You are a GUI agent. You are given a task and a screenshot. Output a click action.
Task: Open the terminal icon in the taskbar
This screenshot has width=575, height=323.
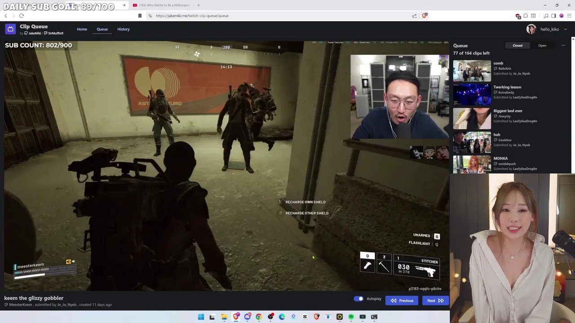click(x=374, y=317)
